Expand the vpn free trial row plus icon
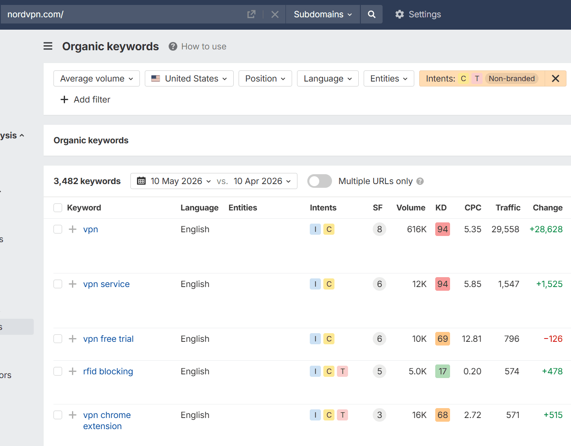Screen dimensions: 571x446 (73, 339)
